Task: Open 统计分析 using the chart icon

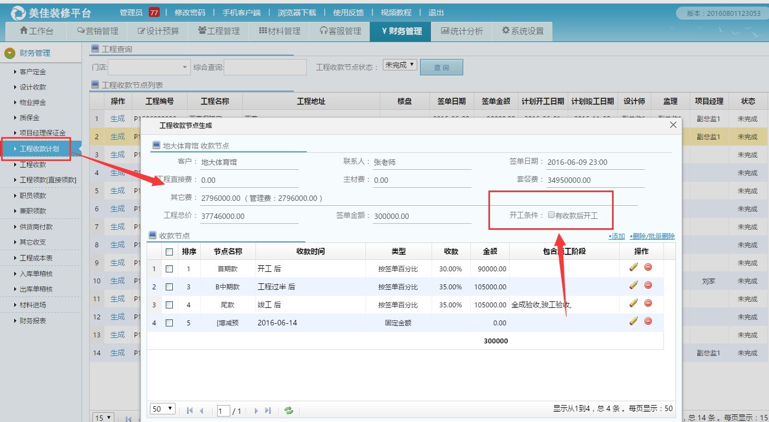Action: (x=462, y=31)
